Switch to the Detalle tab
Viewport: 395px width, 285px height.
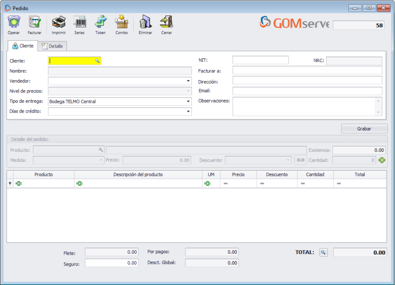pyautogui.click(x=52, y=46)
